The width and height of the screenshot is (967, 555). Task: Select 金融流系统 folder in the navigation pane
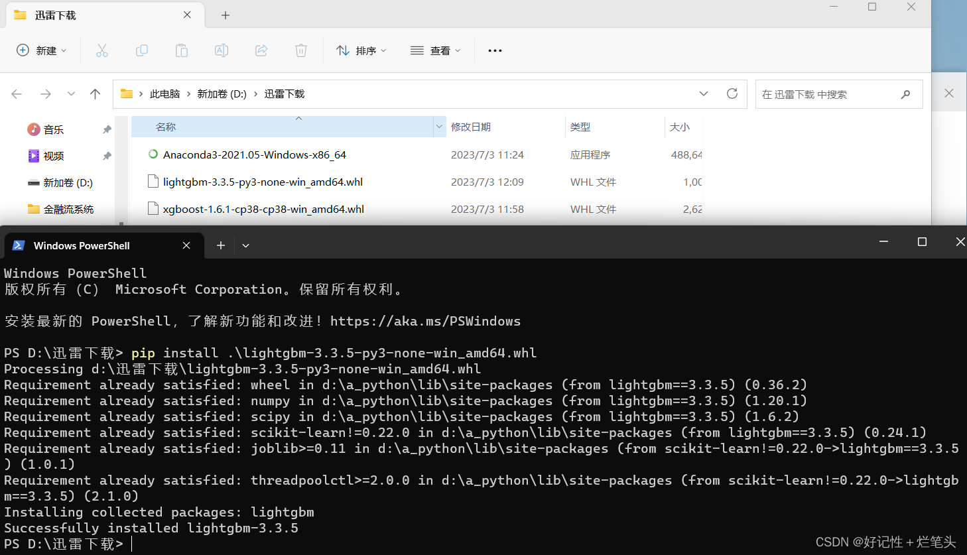click(68, 209)
